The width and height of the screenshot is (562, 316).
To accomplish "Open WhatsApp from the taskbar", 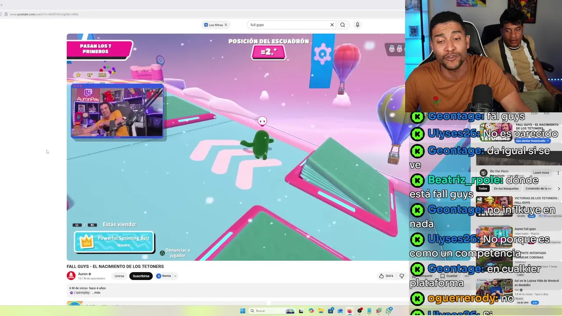I will tap(389, 311).
